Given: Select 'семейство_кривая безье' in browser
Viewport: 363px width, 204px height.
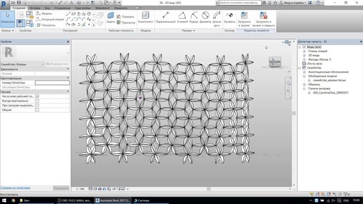Looking at the screenshot, I should [329, 80].
